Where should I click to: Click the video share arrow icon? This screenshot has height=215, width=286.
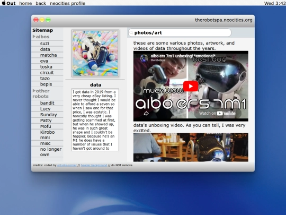pos(146,114)
